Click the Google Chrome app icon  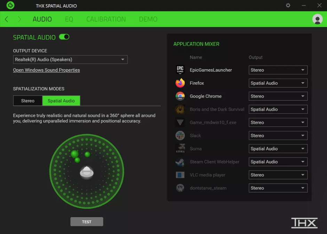(180, 96)
